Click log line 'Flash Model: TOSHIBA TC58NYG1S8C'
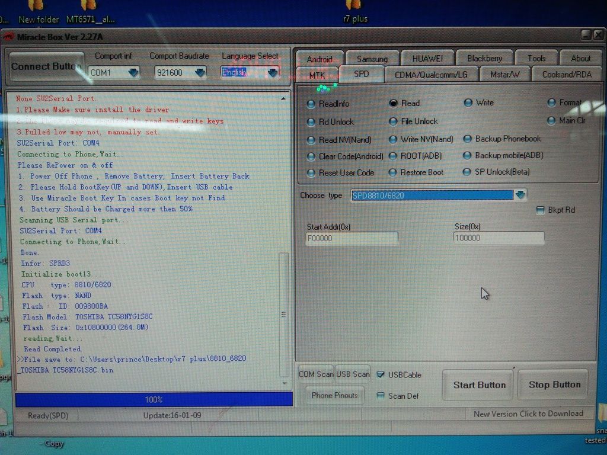The height and width of the screenshot is (455, 607). [x=88, y=317]
